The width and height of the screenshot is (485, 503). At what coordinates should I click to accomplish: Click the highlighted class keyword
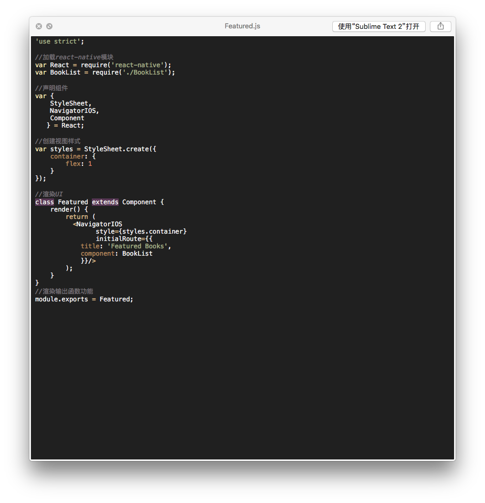pos(45,202)
